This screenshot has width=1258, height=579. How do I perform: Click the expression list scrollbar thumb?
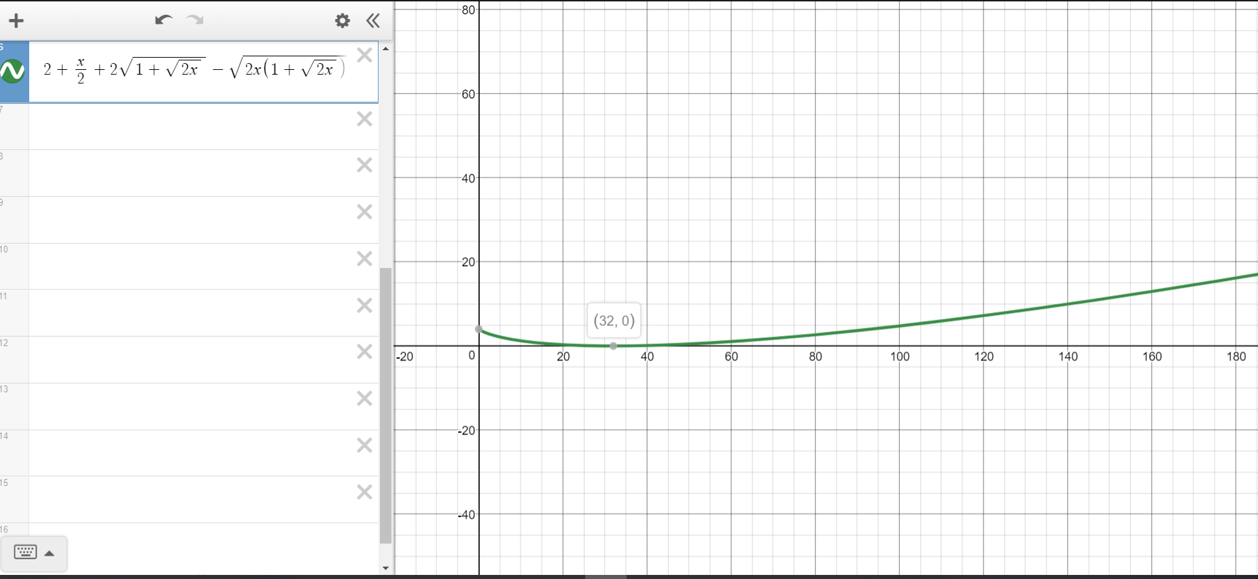pos(385,406)
